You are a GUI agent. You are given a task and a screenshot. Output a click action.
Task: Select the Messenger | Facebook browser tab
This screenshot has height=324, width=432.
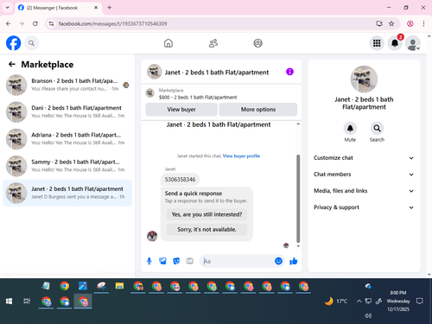click(58, 8)
